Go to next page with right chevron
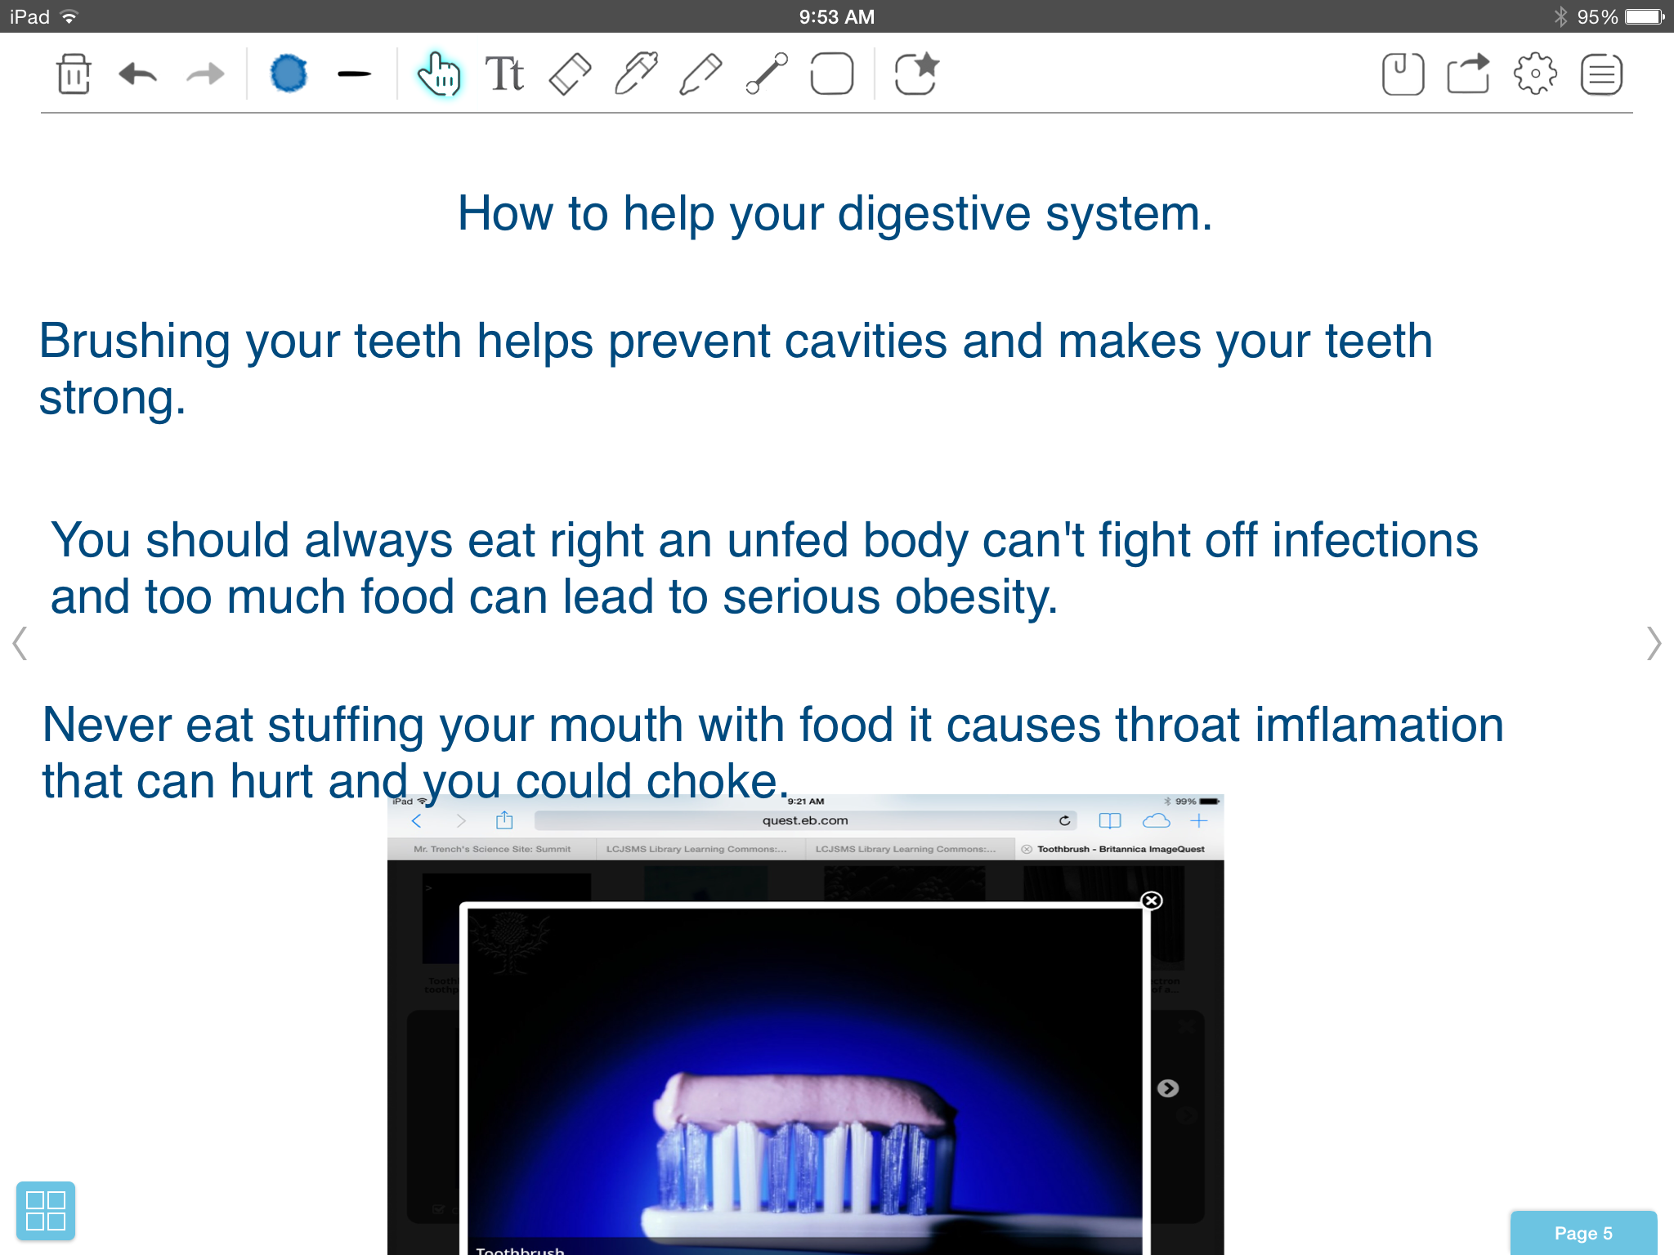This screenshot has height=1255, width=1674. [1653, 643]
